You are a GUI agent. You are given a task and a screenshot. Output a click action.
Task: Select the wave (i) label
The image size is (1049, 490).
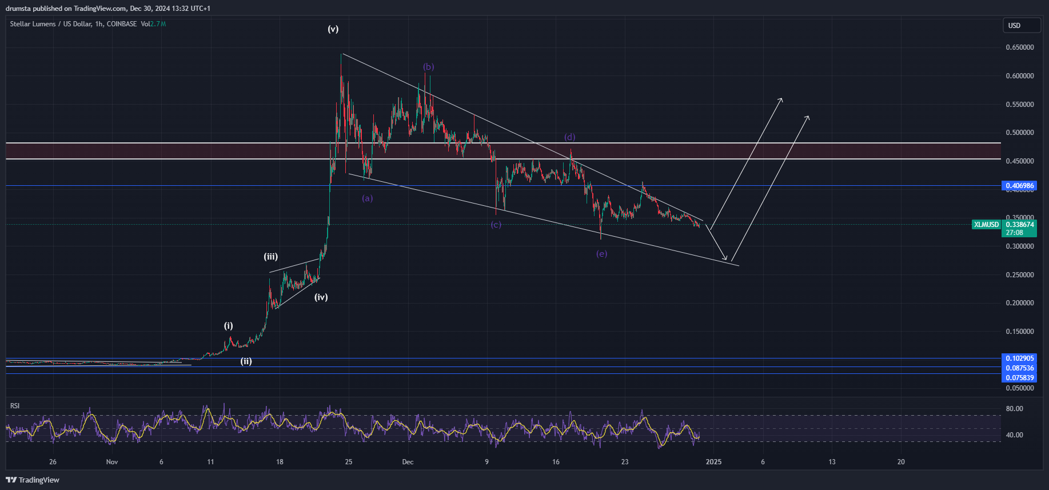[228, 326]
